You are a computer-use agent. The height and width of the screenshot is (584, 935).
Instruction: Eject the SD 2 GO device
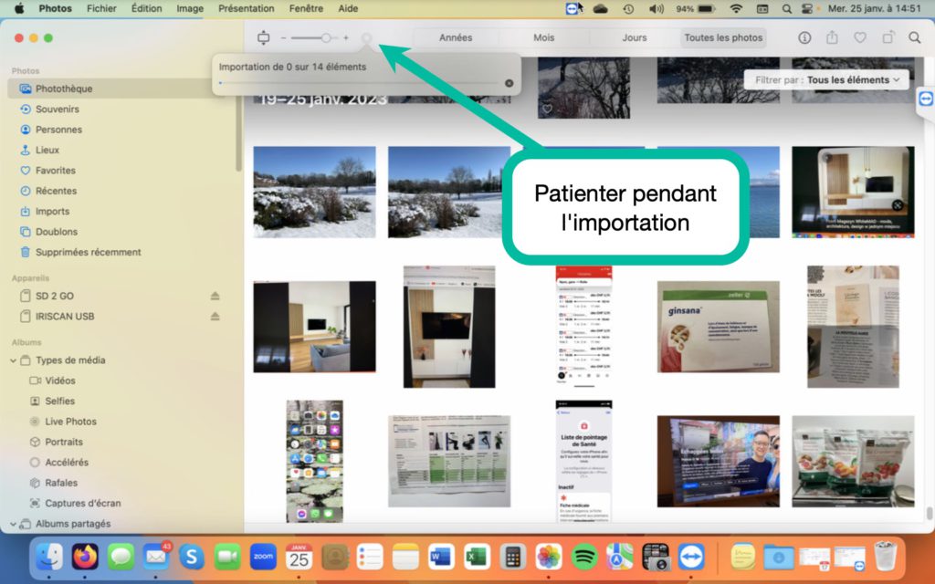pos(215,296)
